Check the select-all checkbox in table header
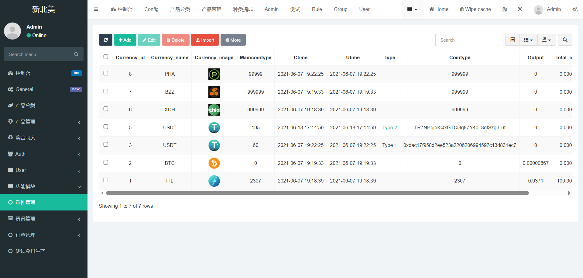 [x=106, y=57]
